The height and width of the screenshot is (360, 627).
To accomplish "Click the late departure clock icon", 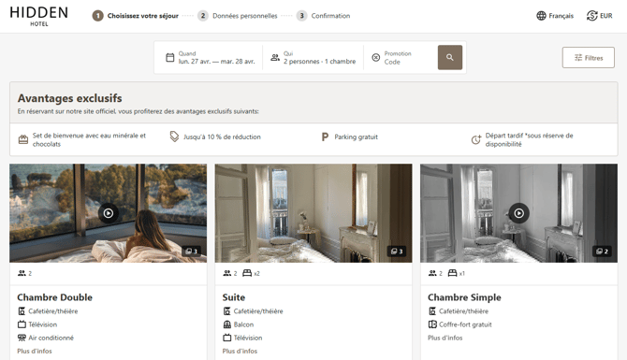I will tap(475, 139).
